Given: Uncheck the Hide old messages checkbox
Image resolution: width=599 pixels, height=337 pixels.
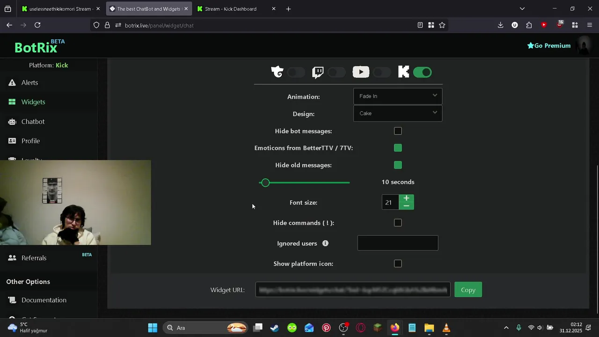Looking at the screenshot, I should tap(398, 165).
